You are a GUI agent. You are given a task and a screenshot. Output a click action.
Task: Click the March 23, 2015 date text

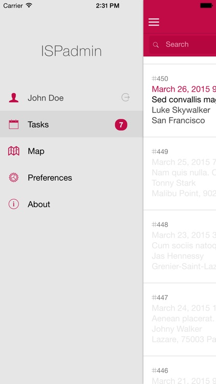click(184, 235)
